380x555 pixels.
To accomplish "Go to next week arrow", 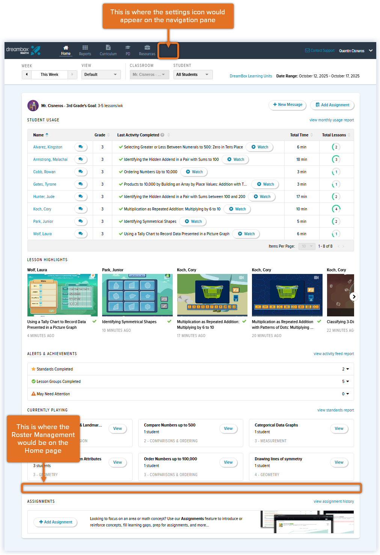I will [72, 74].
